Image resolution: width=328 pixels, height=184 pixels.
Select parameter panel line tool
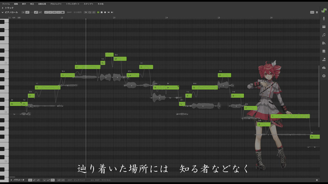coord(38,180)
